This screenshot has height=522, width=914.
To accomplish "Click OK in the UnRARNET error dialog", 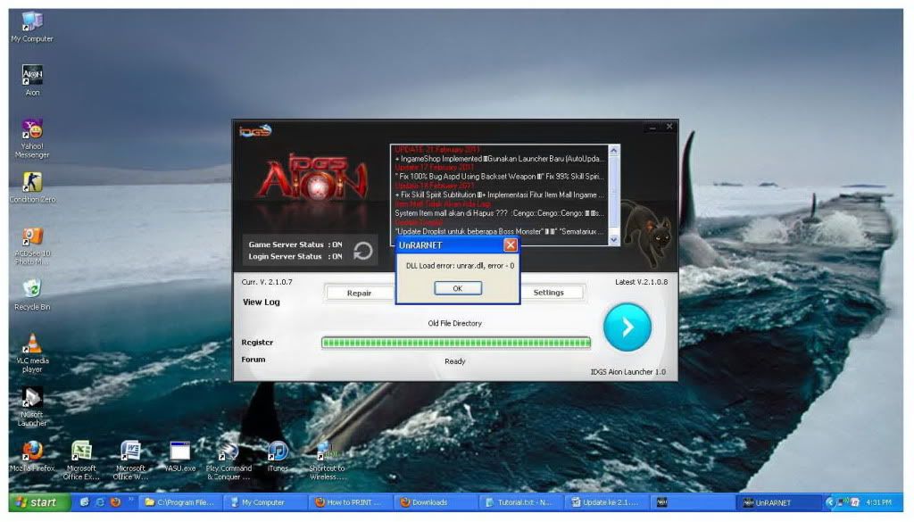I will point(457,288).
